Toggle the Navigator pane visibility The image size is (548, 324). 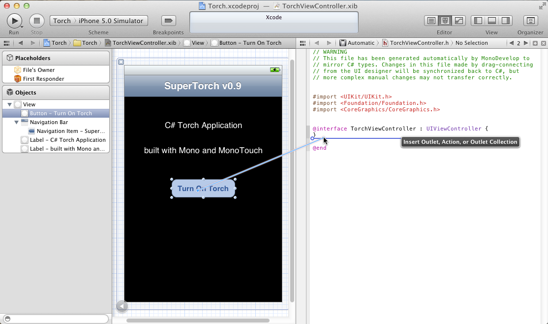click(478, 21)
